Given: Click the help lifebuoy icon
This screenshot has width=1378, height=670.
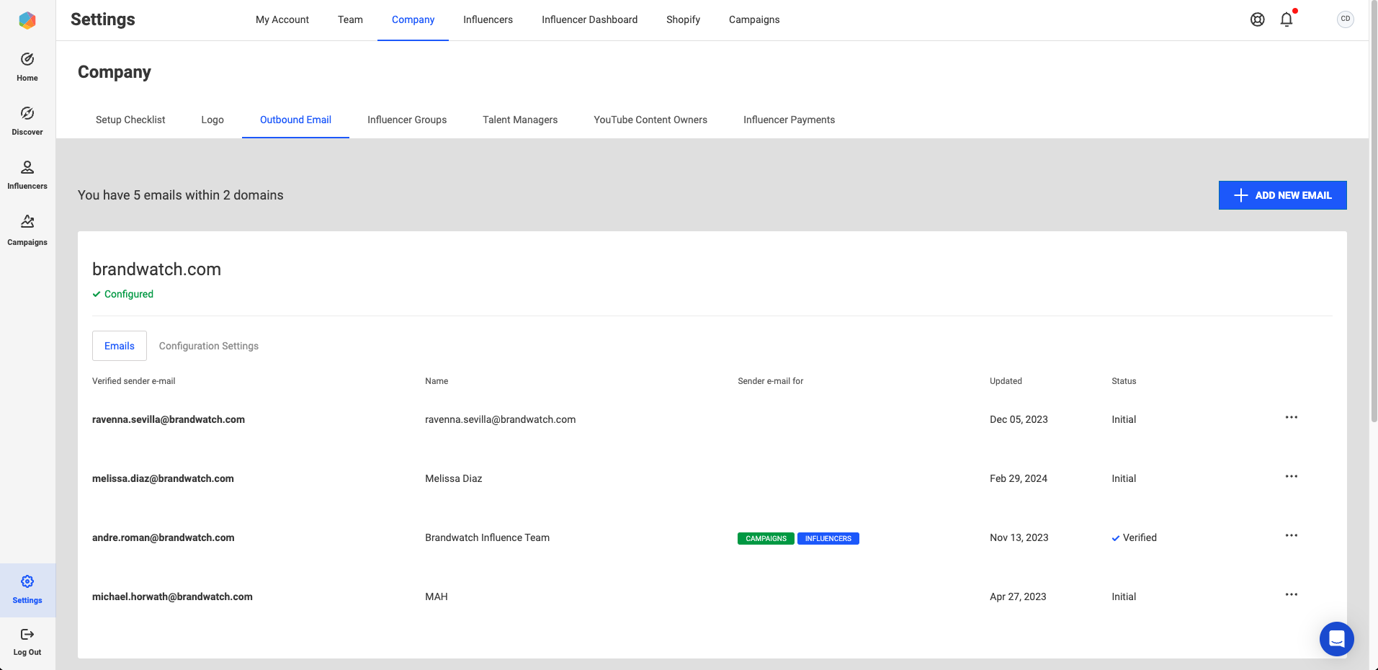Looking at the screenshot, I should [x=1258, y=19].
